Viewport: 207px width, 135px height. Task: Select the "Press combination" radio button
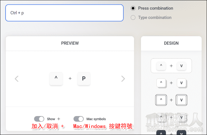point(133,8)
